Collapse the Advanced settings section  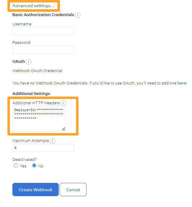pyautogui.click(x=33, y=6)
